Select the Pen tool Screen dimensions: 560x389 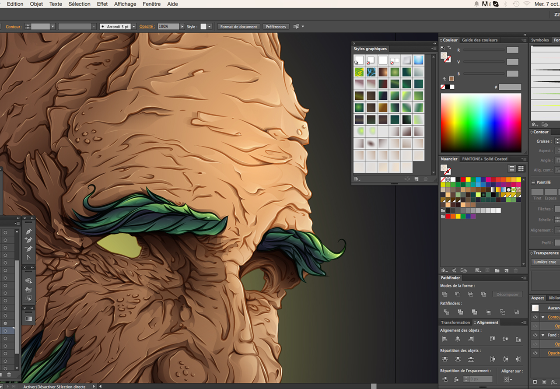coord(29,231)
